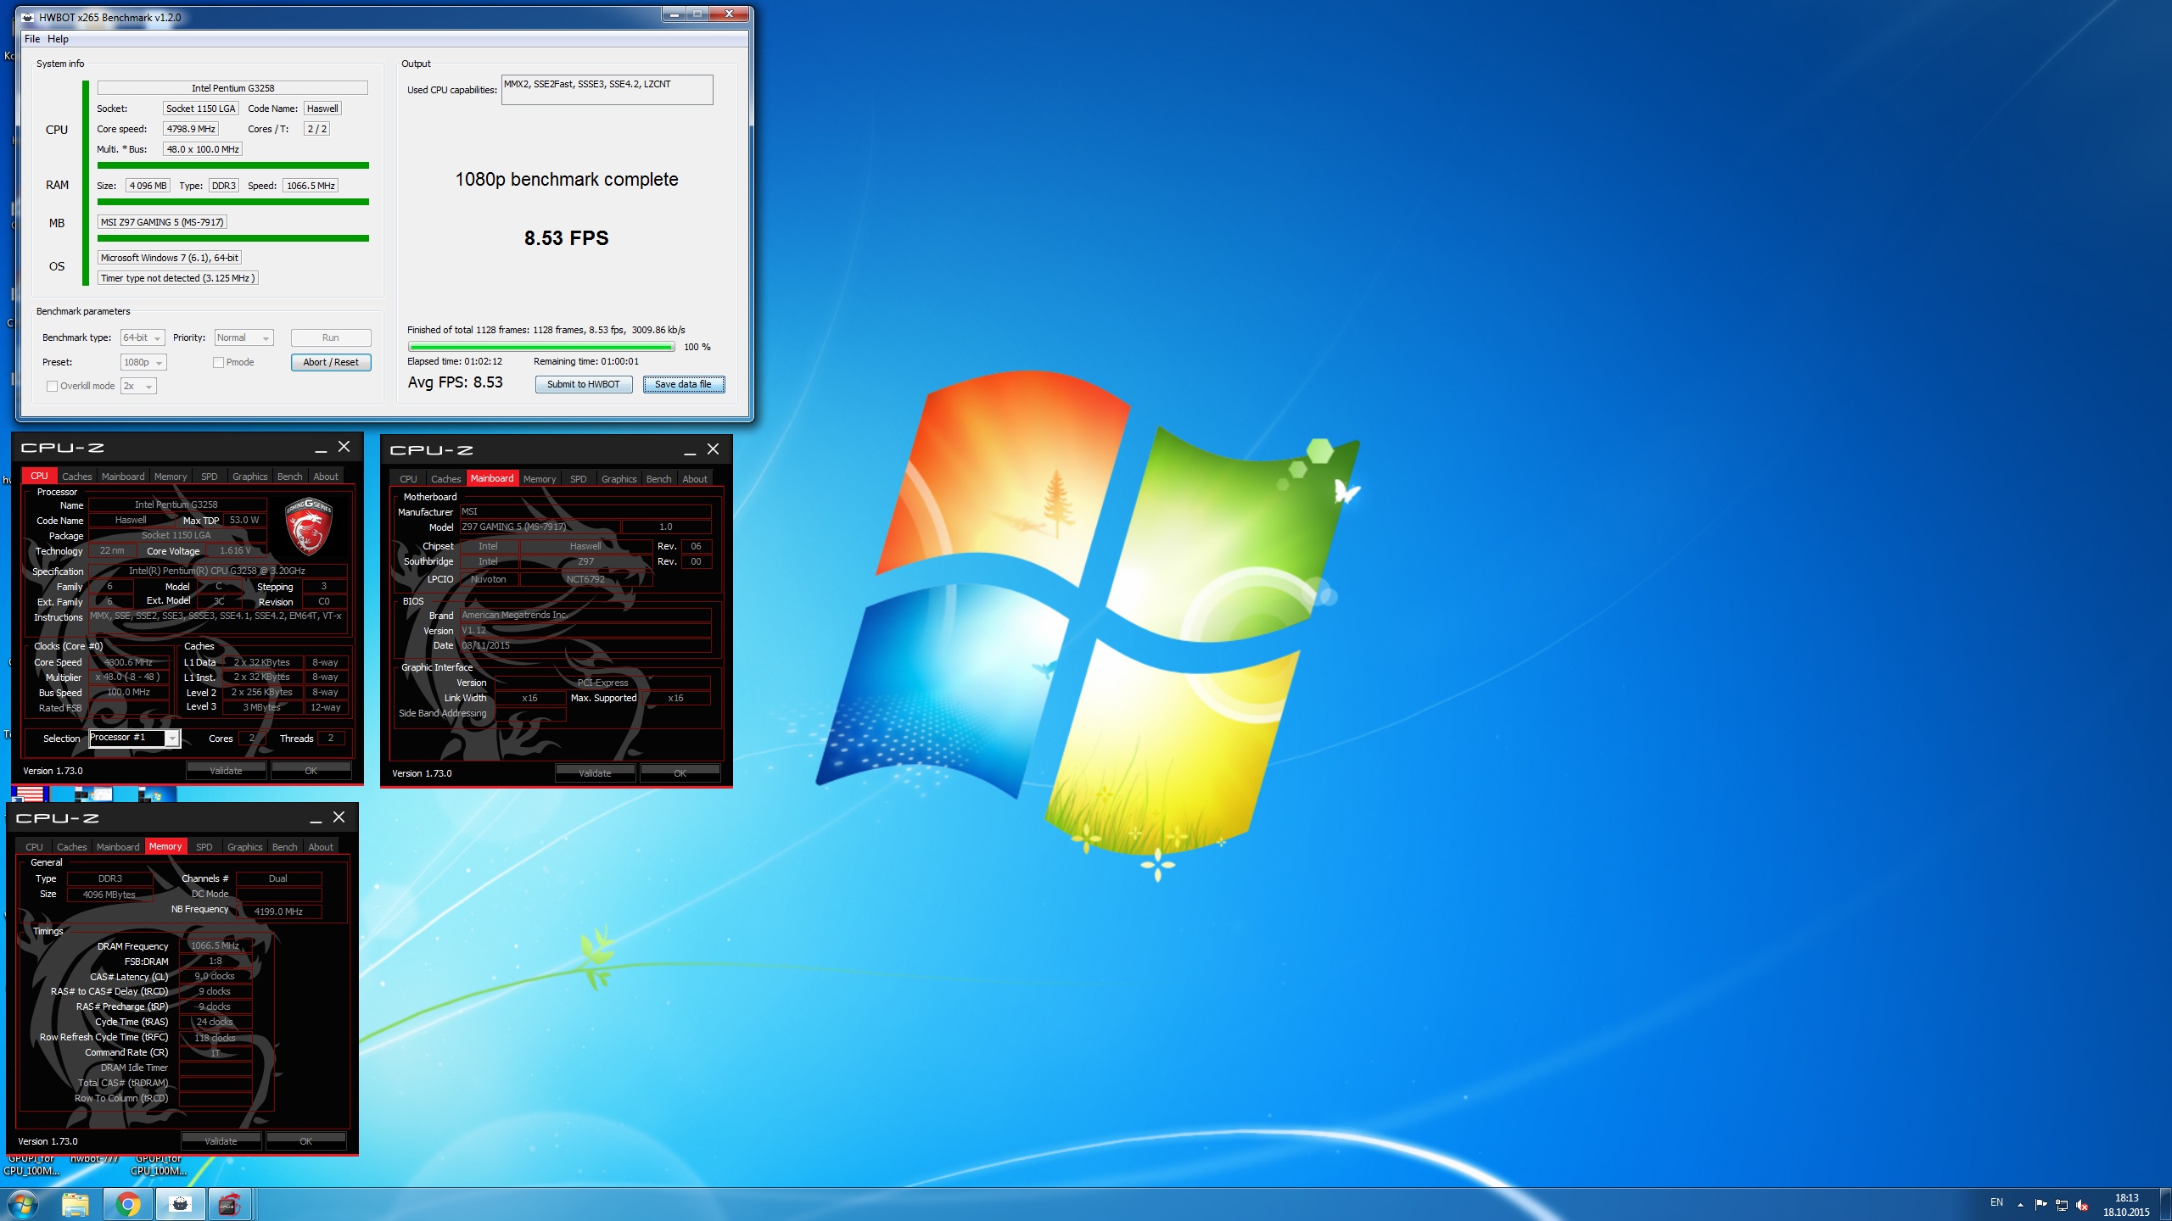Open the Help menu
Image resolution: width=2172 pixels, height=1221 pixels.
click(x=58, y=39)
